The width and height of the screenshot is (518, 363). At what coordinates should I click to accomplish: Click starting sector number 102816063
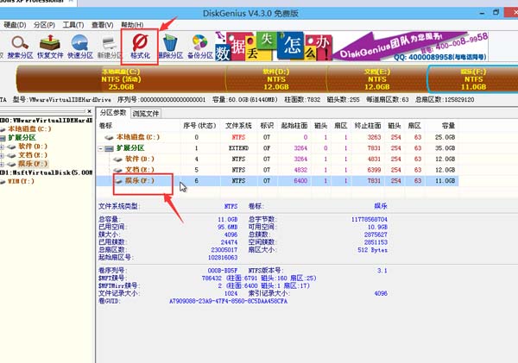[x=223, y=257]
